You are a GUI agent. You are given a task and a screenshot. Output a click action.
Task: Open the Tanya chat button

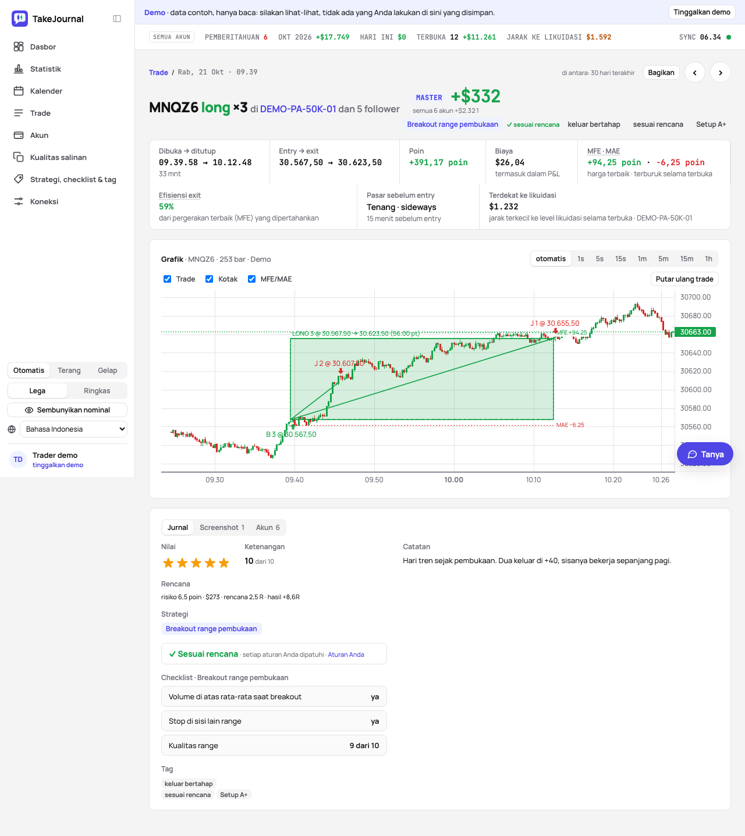click(x=705, y=454)
